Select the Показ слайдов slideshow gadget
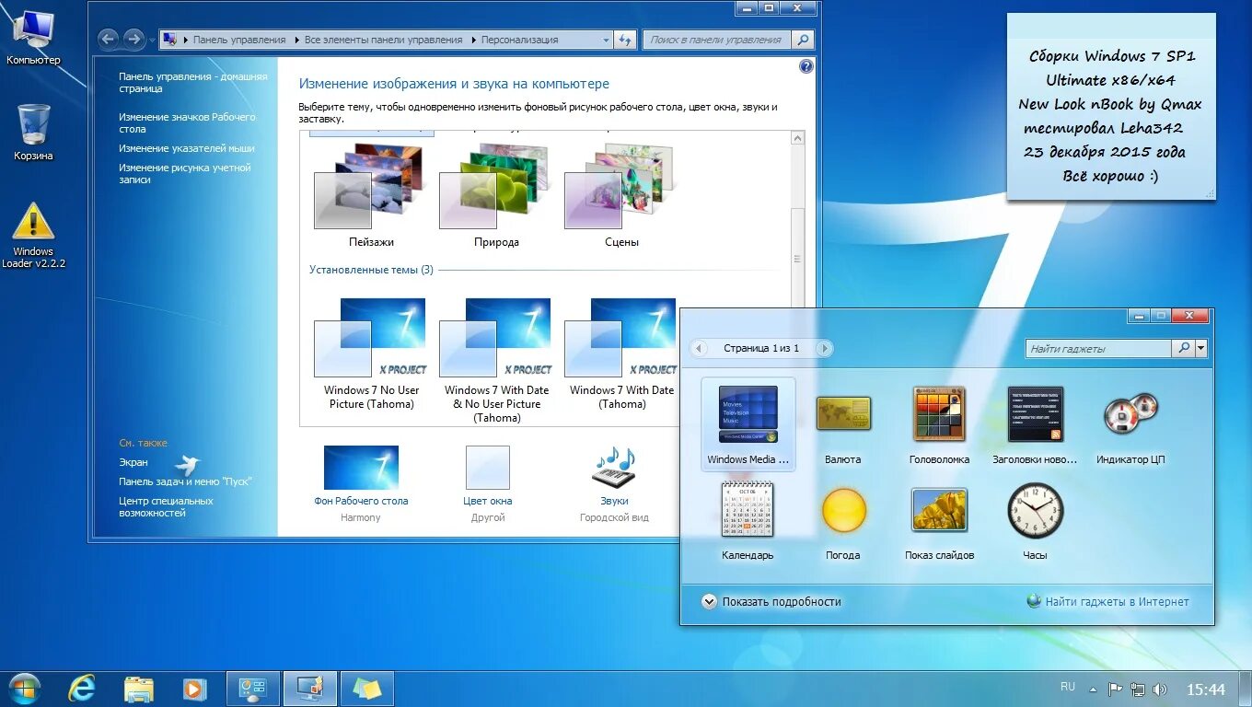Screen dimensions: 1252x707 939,521
